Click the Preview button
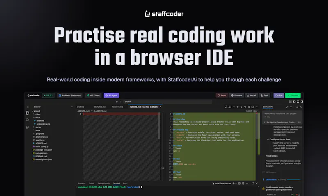Image resolution: width=328 pixels, height=196 pixels. click(x=237, y=95)
